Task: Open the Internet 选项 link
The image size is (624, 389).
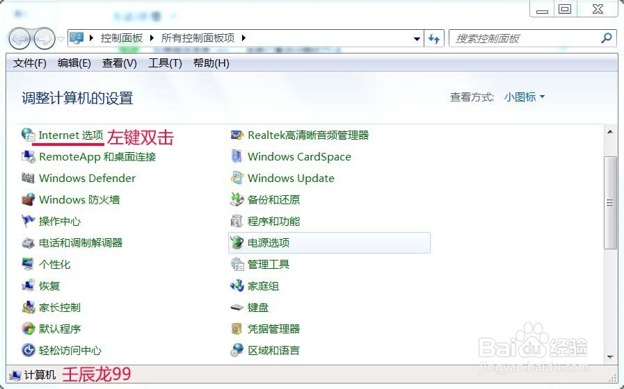Action: pos(71,135)
